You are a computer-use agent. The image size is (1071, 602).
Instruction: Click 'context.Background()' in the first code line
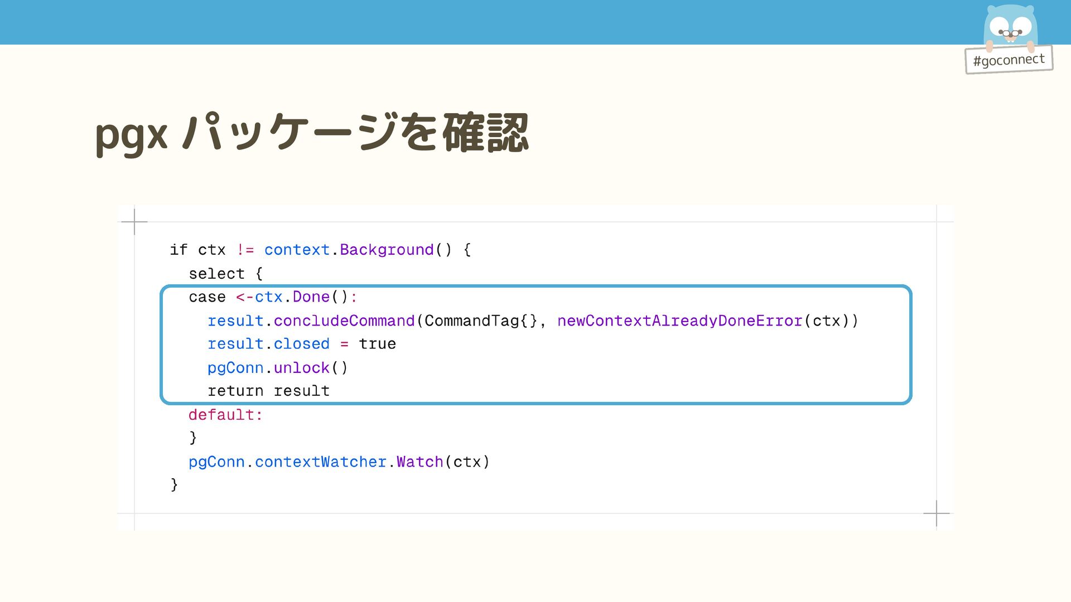358,250
